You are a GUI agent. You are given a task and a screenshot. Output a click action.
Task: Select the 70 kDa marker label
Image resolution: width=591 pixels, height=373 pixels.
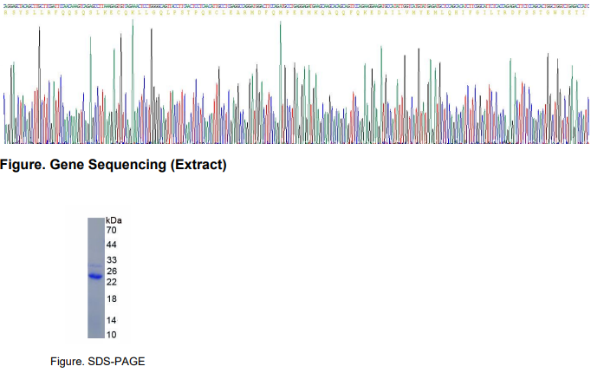[111, 231]
